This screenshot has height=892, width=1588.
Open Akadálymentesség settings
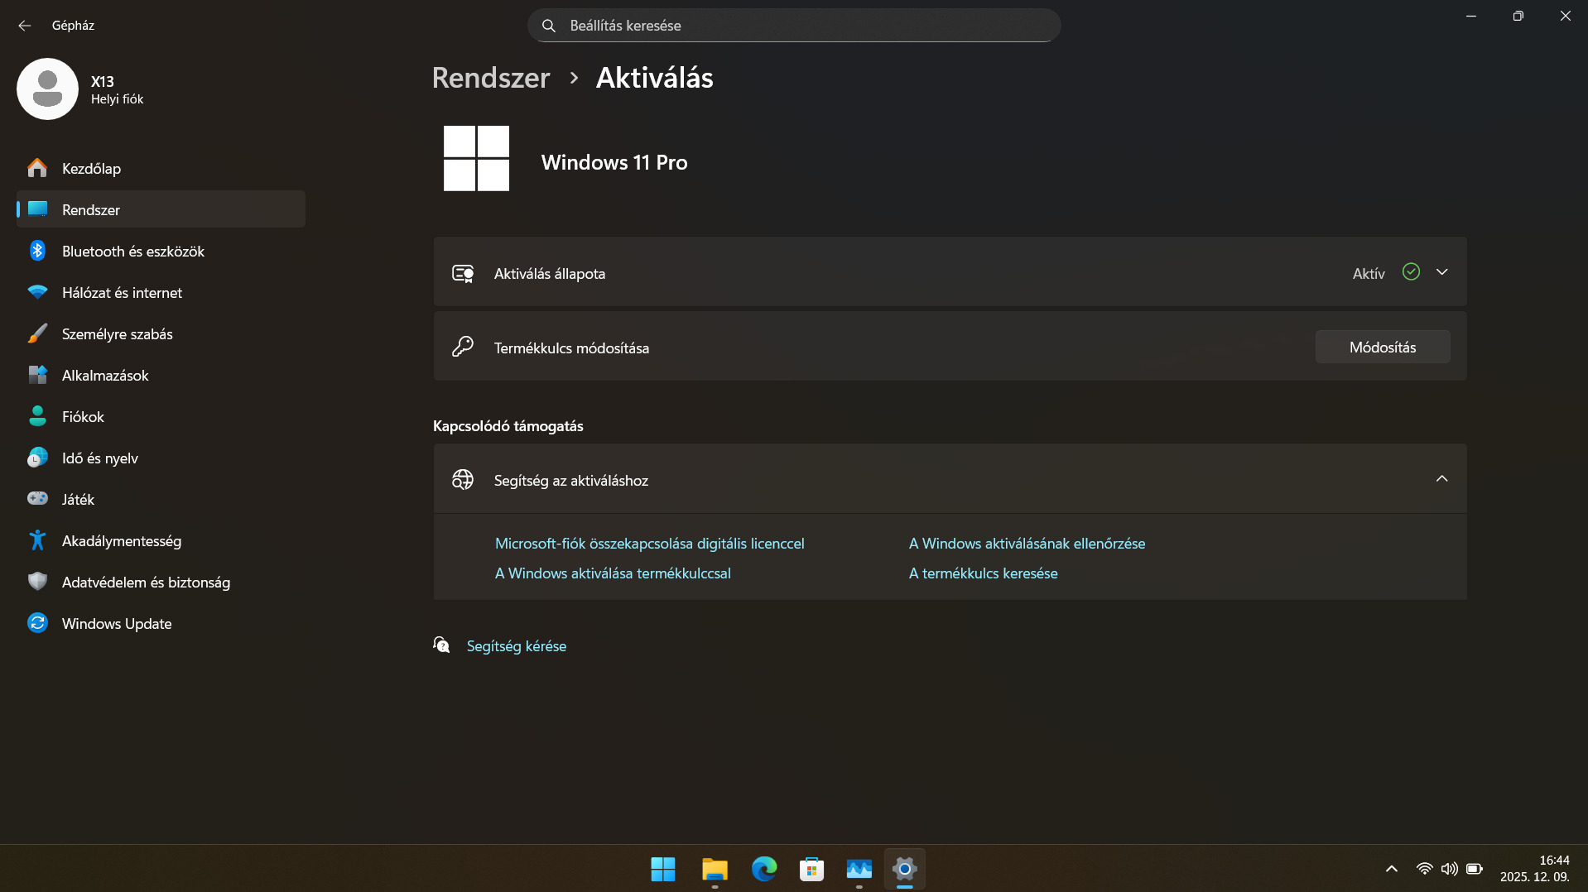(x=161, y=540)
